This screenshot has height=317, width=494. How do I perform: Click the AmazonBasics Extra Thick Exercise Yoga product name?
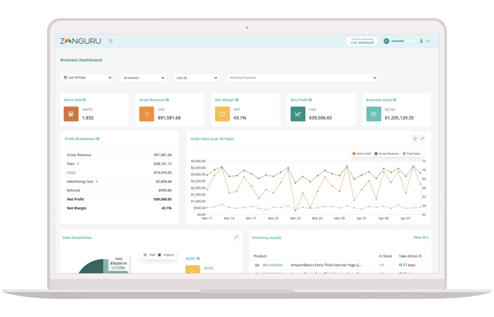(x=326, y=265)
